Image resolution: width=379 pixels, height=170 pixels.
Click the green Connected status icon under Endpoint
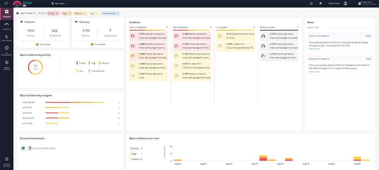pyautogui.click(x=37, y=44)
